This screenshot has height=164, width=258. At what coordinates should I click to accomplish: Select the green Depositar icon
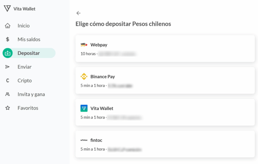click(8, 53)
